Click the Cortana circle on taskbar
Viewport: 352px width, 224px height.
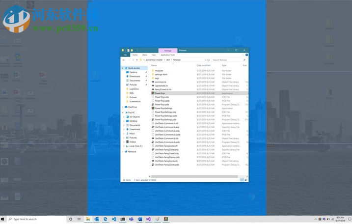pos(71,219)
